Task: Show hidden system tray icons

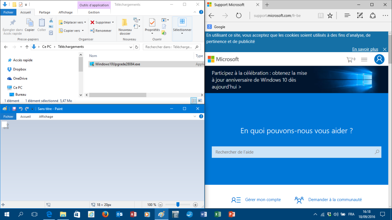Action: point(315,214)
